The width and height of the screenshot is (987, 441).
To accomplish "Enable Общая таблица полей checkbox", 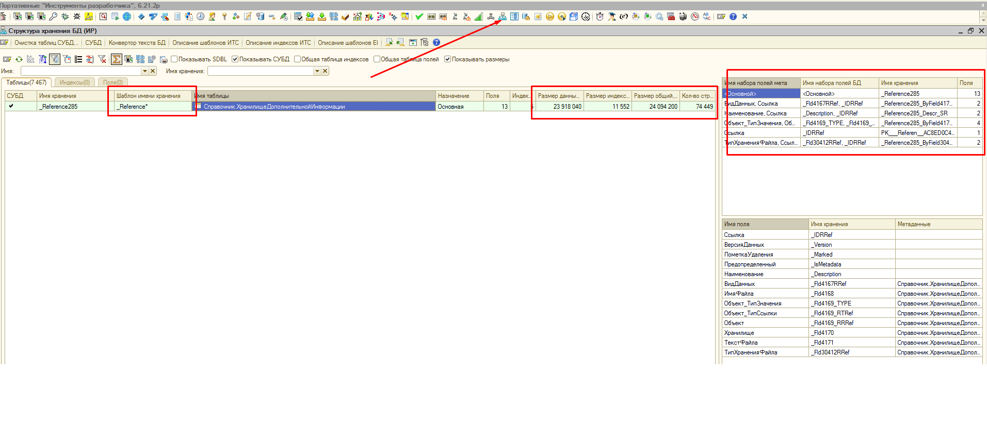I will click(377, 59).
